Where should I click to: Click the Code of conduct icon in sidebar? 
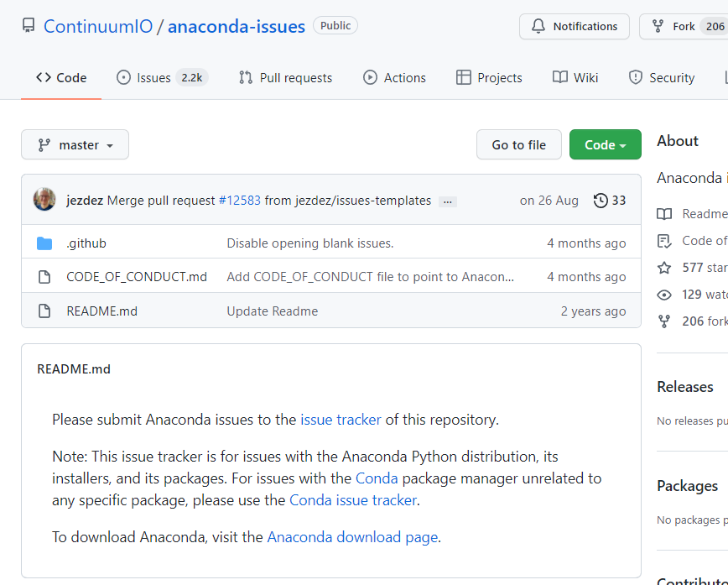[663, 240]
